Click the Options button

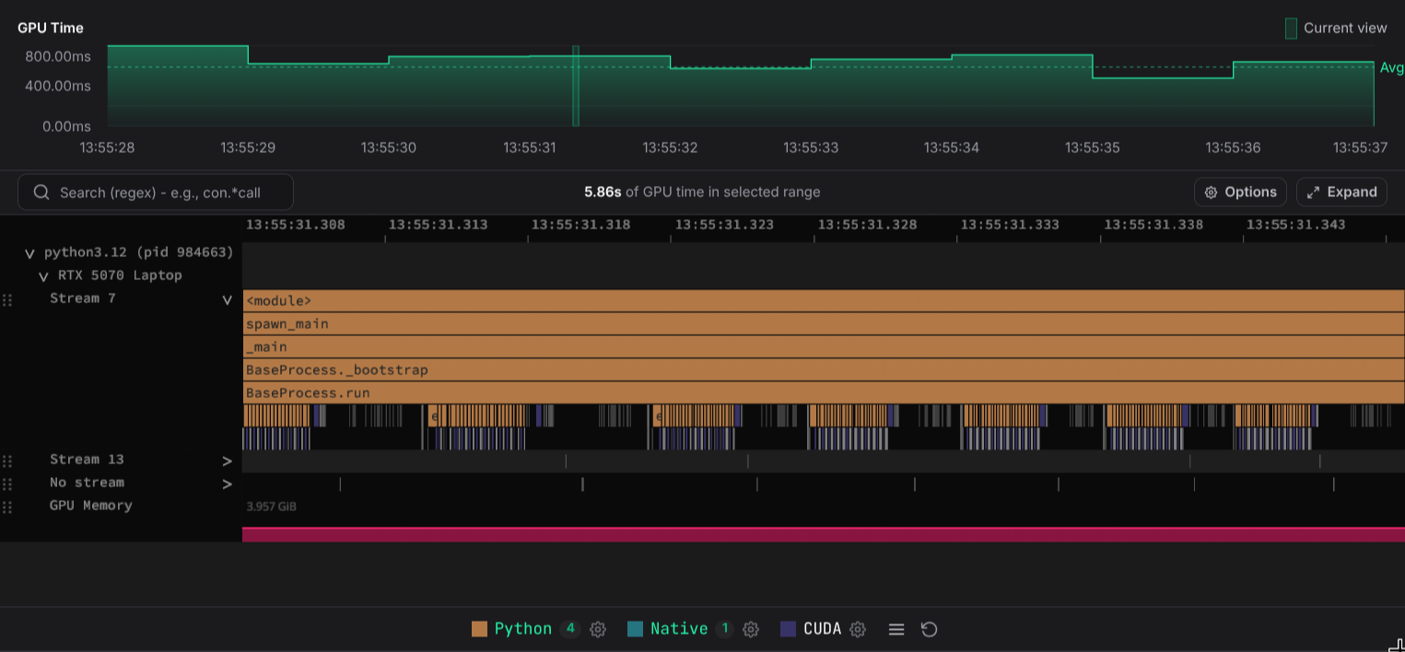coord(1240,192)
